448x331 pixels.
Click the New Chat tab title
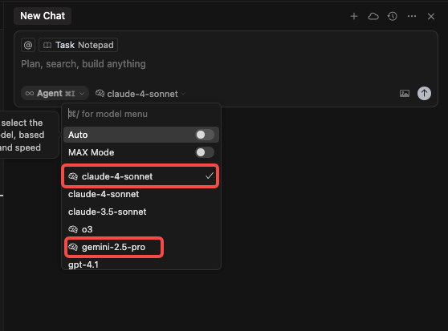(x=43, y=16)
